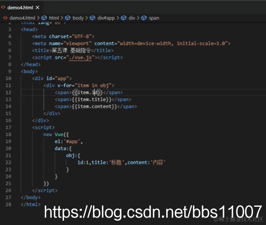Open the html breadcrumb segment

[54, 18]
